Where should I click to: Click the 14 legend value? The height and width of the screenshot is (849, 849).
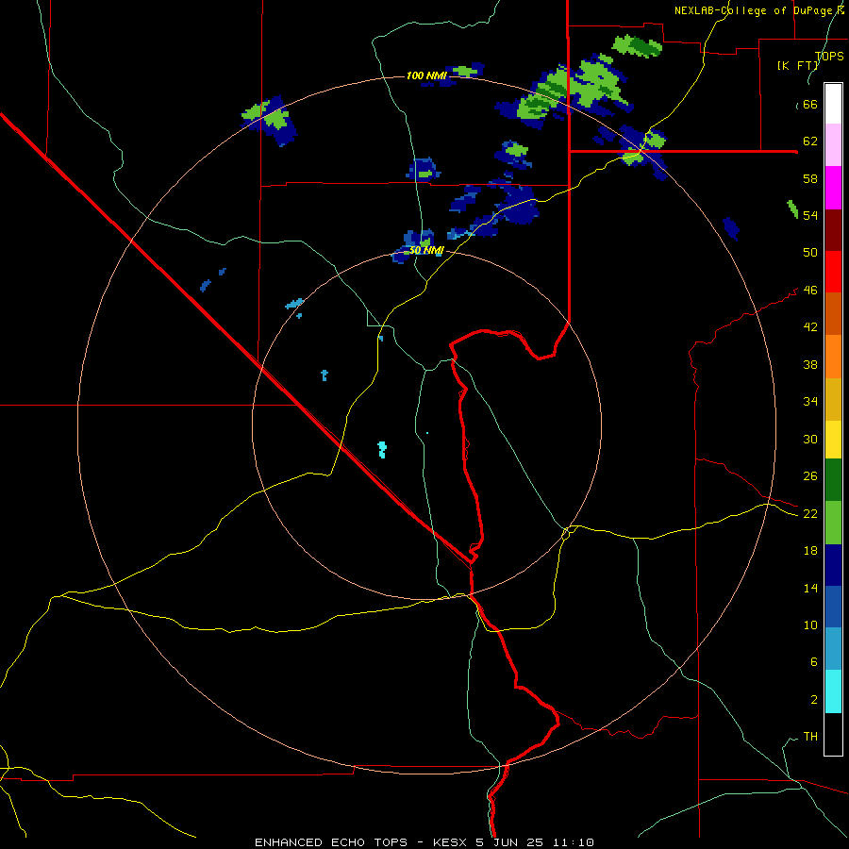(x=810, y=588)
